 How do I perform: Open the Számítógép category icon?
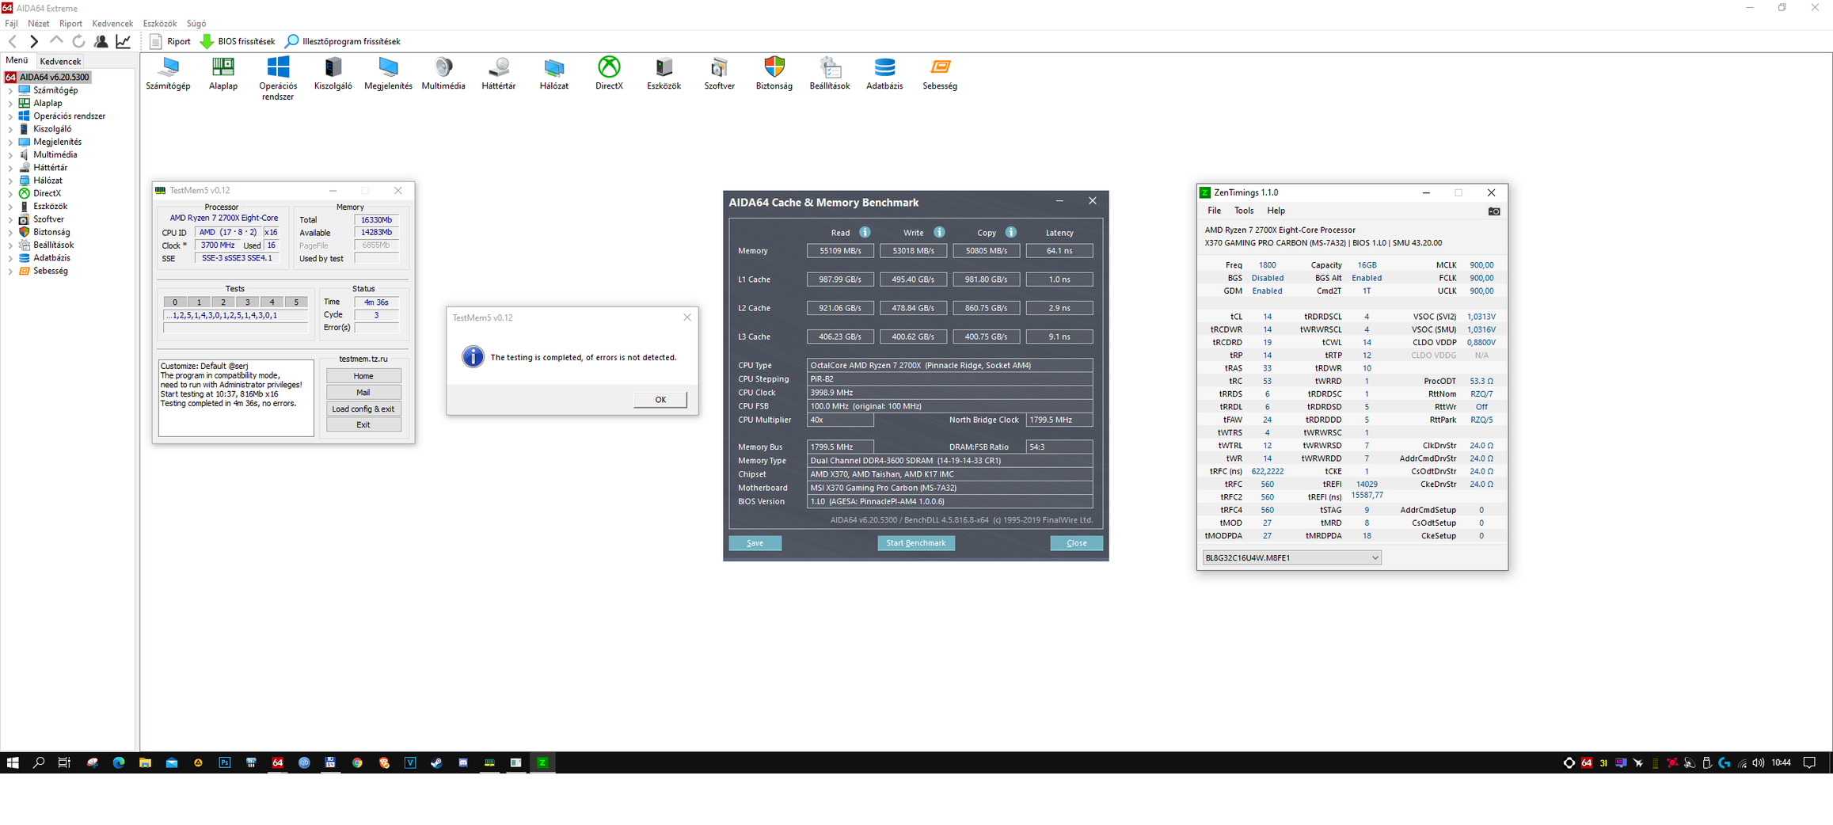click(168, 74)
